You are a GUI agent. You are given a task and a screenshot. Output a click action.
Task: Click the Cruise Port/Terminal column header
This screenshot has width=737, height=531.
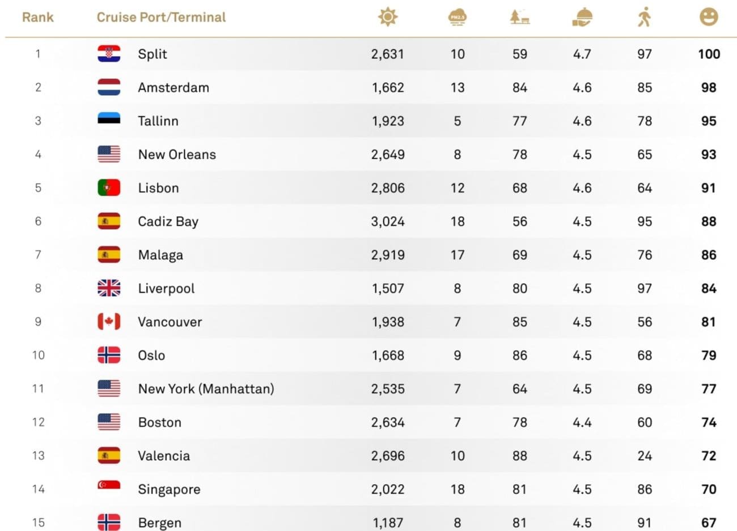[x=161, y=17]
